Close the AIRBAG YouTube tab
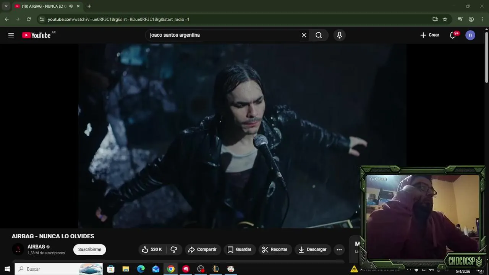This screenshot has width=489, height=275. [x=78, y=6]
